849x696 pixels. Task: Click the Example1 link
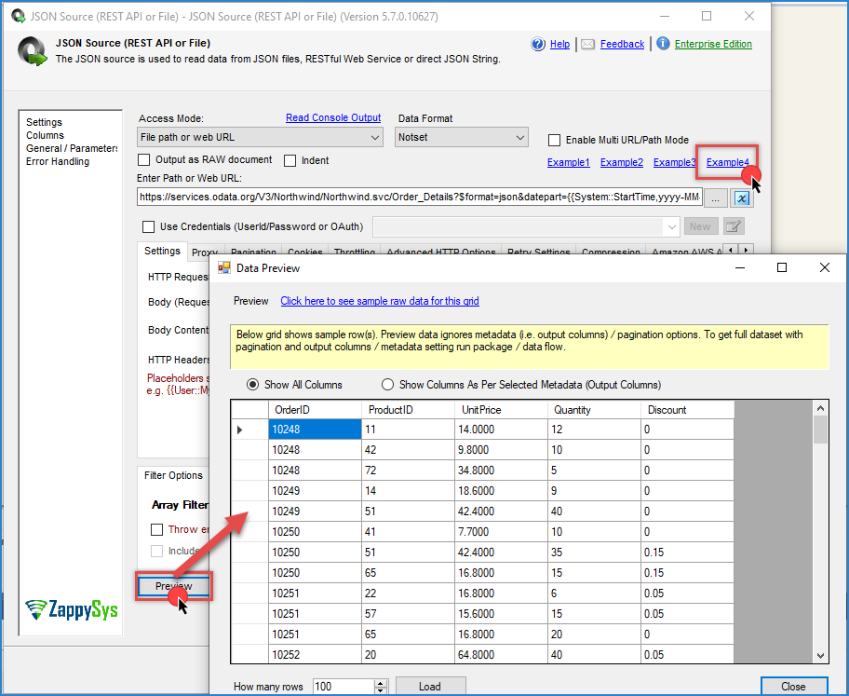pyautogui.click(x=568, y=162)
